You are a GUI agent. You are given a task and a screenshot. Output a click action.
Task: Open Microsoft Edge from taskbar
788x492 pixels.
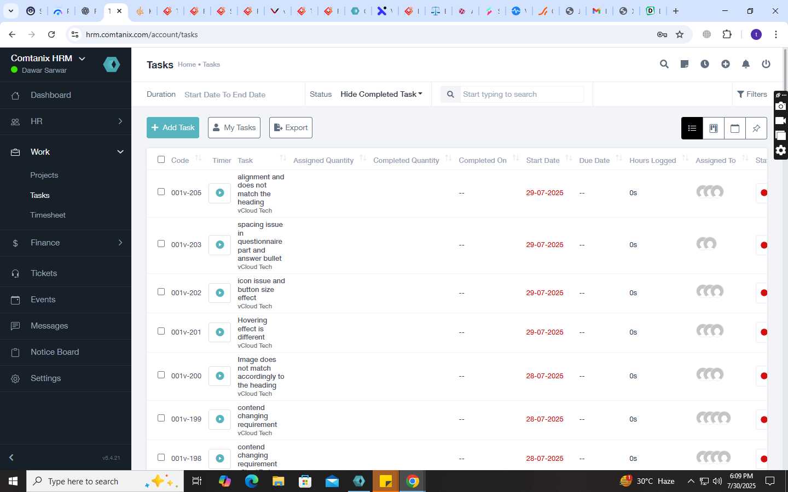tap(251, 481)
